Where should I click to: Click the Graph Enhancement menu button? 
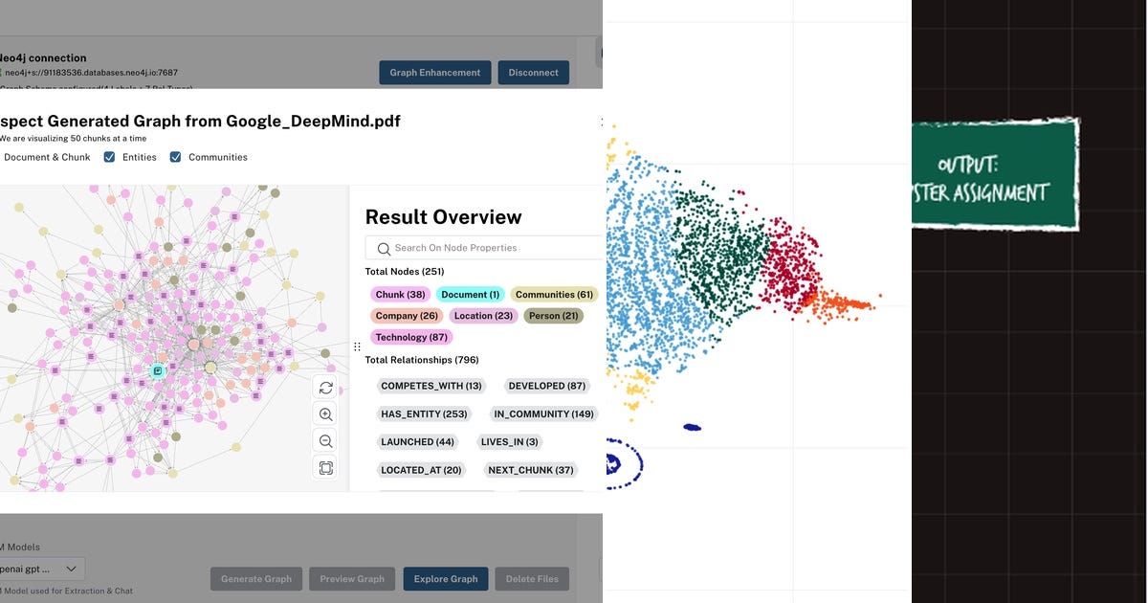(434, 72)
